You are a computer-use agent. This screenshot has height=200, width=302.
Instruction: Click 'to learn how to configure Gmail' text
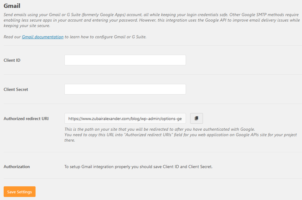pyautogui.click(x=105, y=37)
